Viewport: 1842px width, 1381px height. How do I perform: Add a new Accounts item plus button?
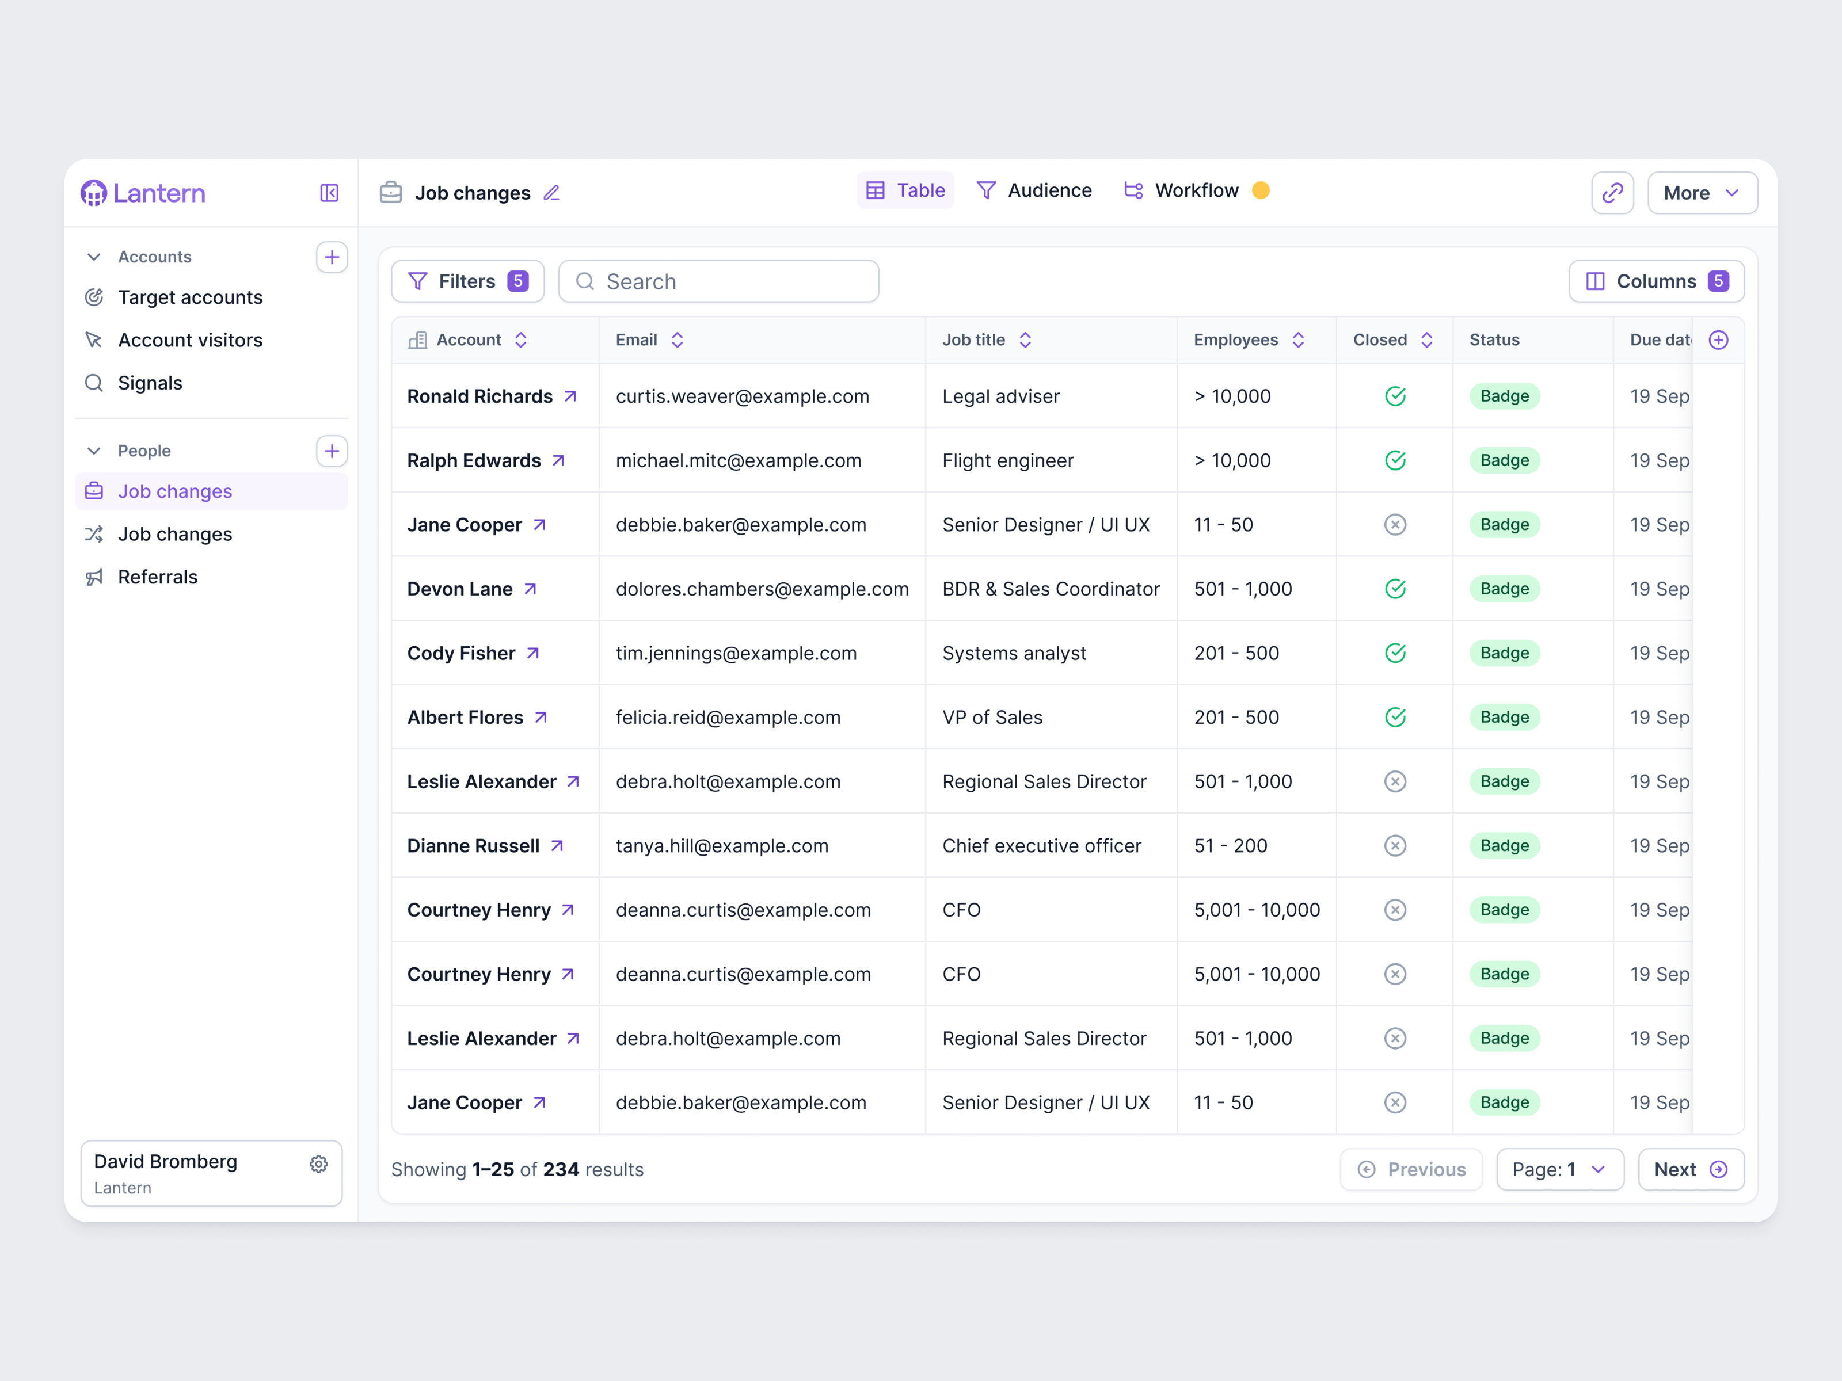(x=332, y=257)
